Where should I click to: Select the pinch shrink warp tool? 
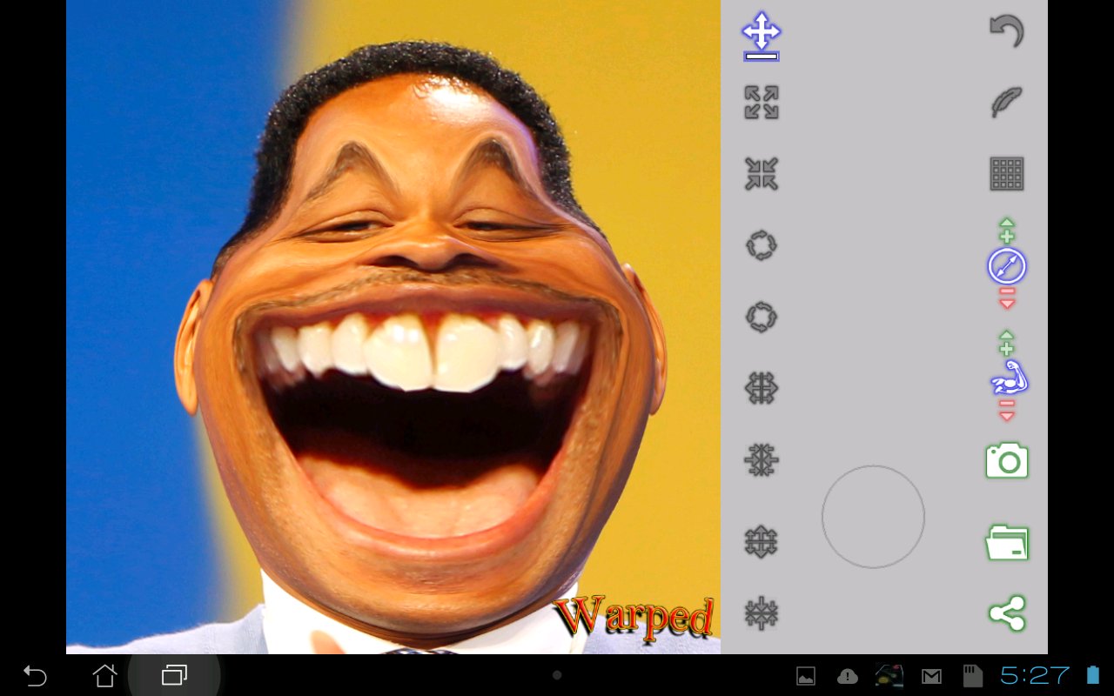(x=762, y=174)
